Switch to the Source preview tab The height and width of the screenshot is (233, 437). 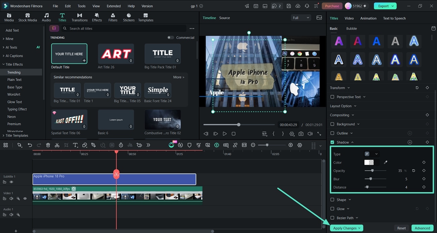pyautogui.click(x=225, y=18)
